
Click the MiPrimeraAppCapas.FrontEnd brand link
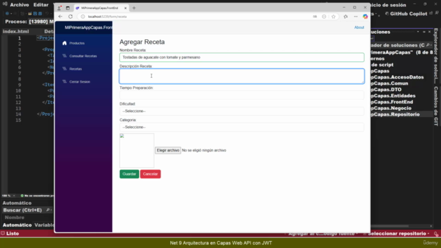[88, 28]
